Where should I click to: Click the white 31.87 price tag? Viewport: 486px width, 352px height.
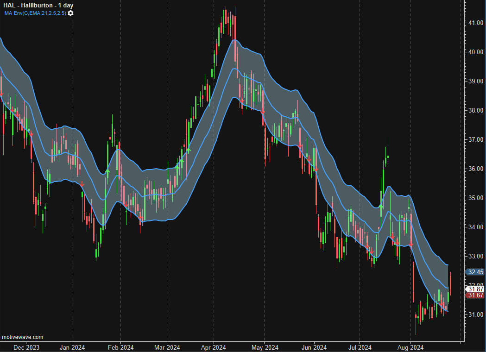[x=475, y=289]
